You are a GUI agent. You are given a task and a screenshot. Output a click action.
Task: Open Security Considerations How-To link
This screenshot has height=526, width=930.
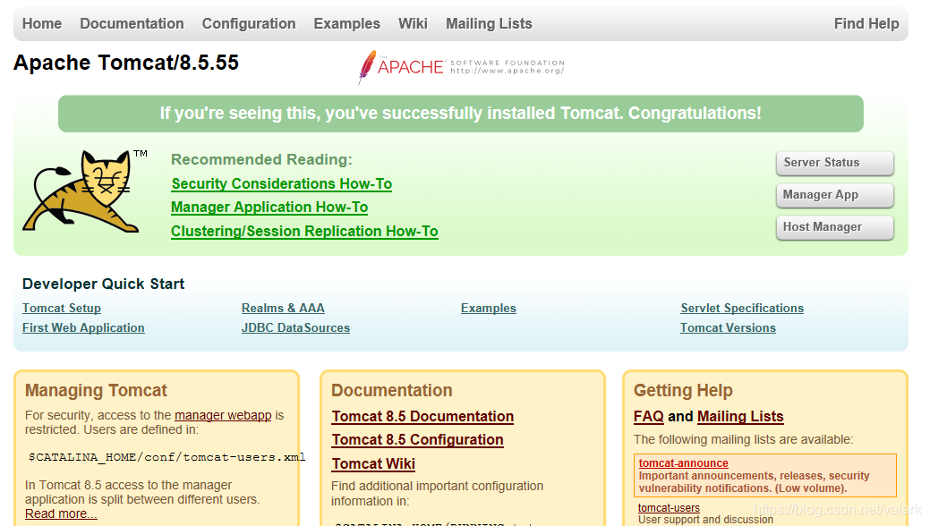pos(282,184)
